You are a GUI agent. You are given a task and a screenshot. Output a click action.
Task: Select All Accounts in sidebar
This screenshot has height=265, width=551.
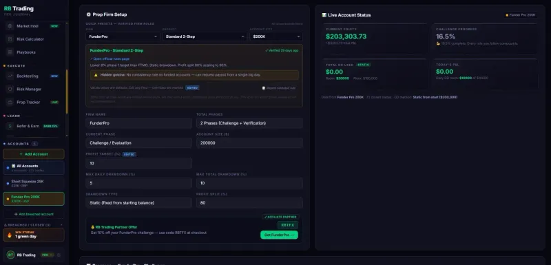[x=33, y=168]
